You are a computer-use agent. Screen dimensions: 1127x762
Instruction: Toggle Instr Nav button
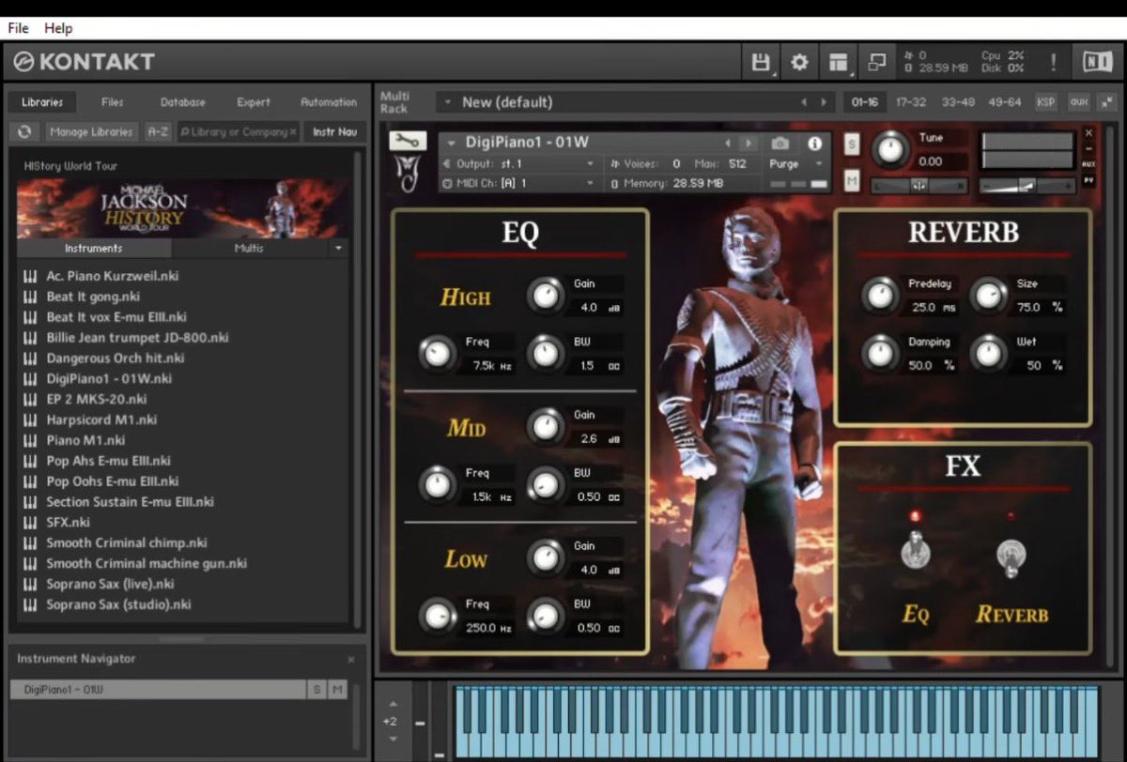(335, 132)
